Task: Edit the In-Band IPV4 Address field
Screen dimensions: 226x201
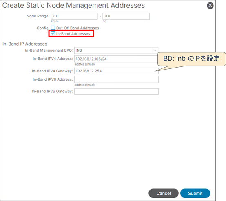Action: [x=116, y=59]
